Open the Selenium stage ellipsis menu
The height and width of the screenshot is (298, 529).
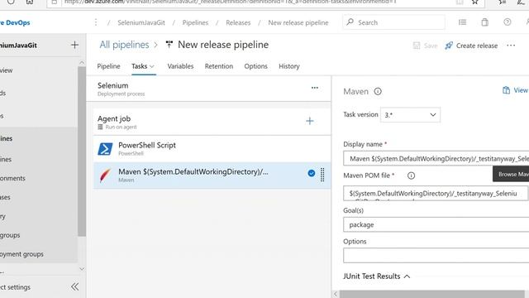314,88
